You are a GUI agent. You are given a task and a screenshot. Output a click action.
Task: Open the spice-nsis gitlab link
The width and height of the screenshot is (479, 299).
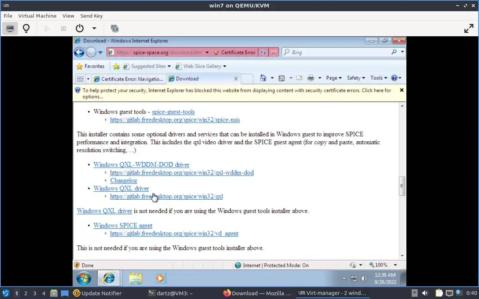click(x=175, y=120)
